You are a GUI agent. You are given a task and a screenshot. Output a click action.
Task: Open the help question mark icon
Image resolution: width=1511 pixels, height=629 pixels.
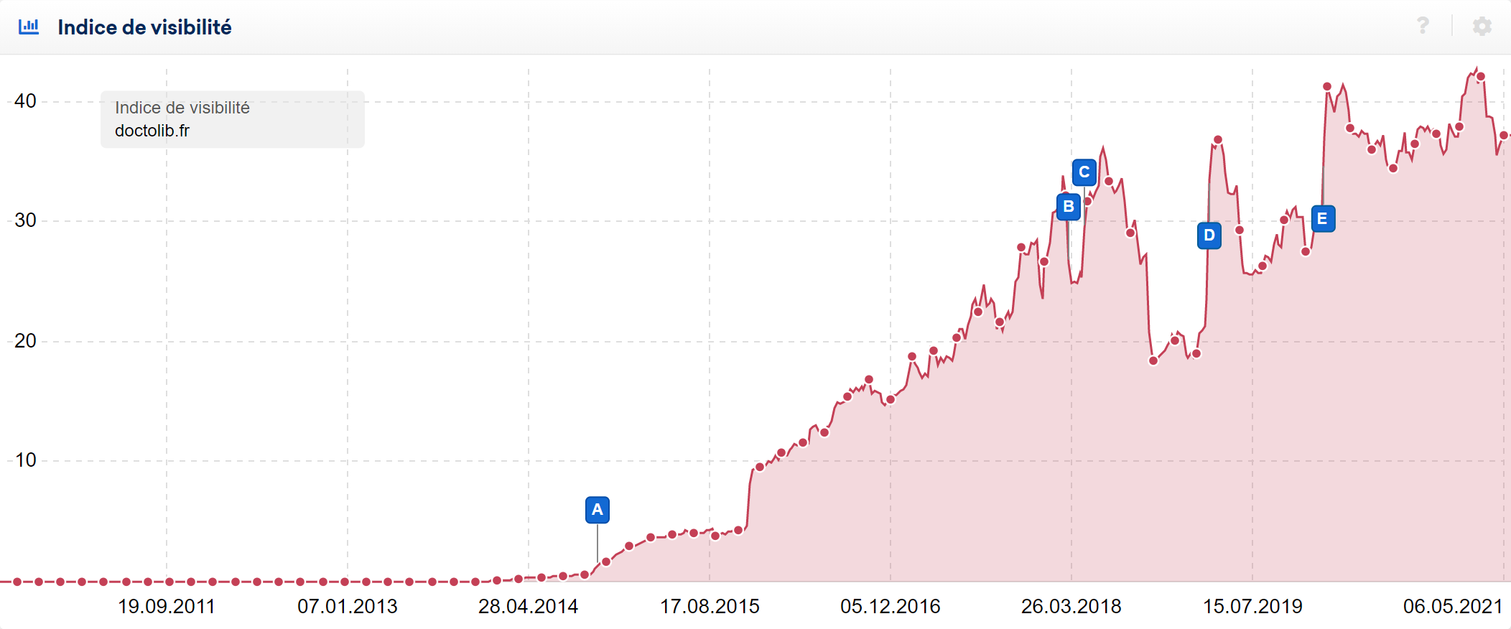(x=1423, y=26)
